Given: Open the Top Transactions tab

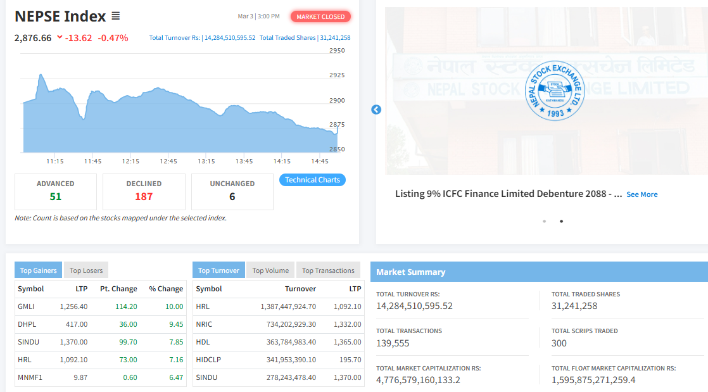Looking at the screenshot, I should (x=328, y=270).
